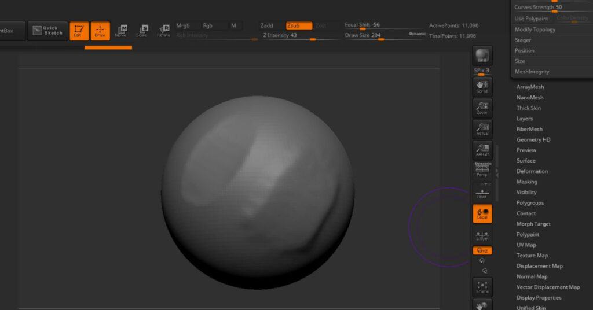Click the Zoom document icon

(482, 108)
